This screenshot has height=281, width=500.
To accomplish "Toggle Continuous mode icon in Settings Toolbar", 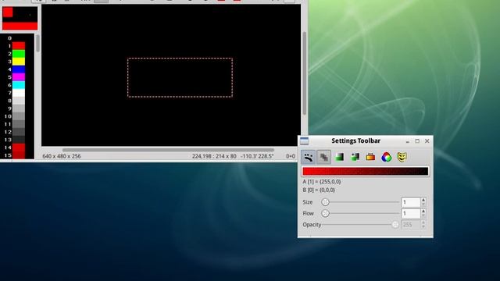I will [x=308, y=157].
